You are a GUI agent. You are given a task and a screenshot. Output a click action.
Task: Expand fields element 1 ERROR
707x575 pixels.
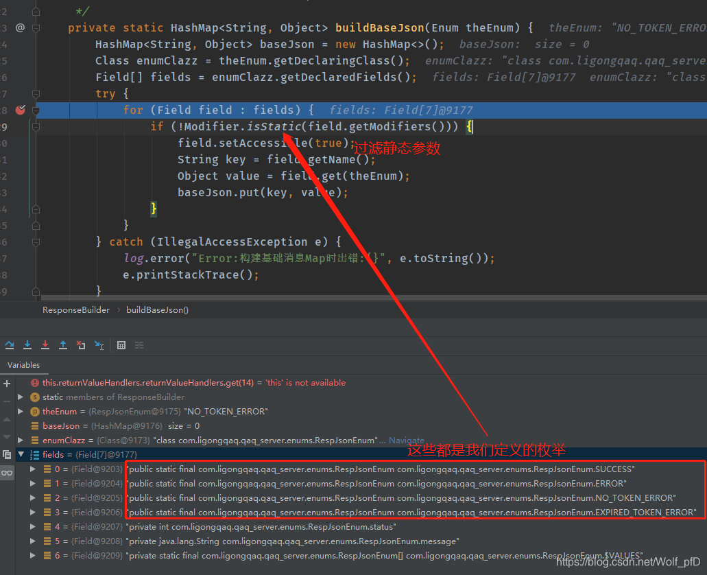pyautogui.click(x=33, y=483)
